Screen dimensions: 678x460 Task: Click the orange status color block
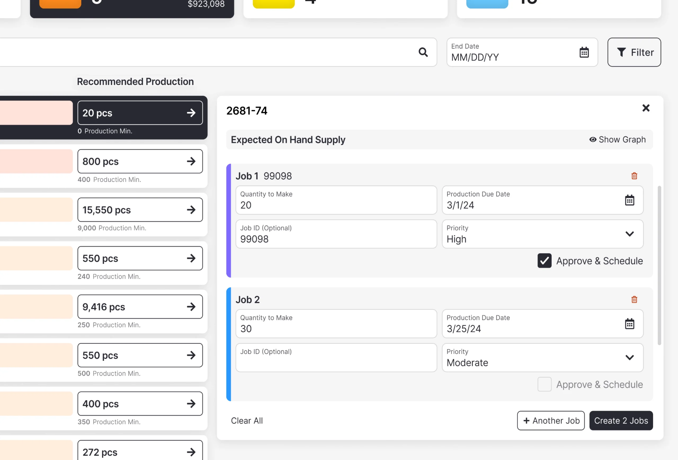[x=60, y=4]
